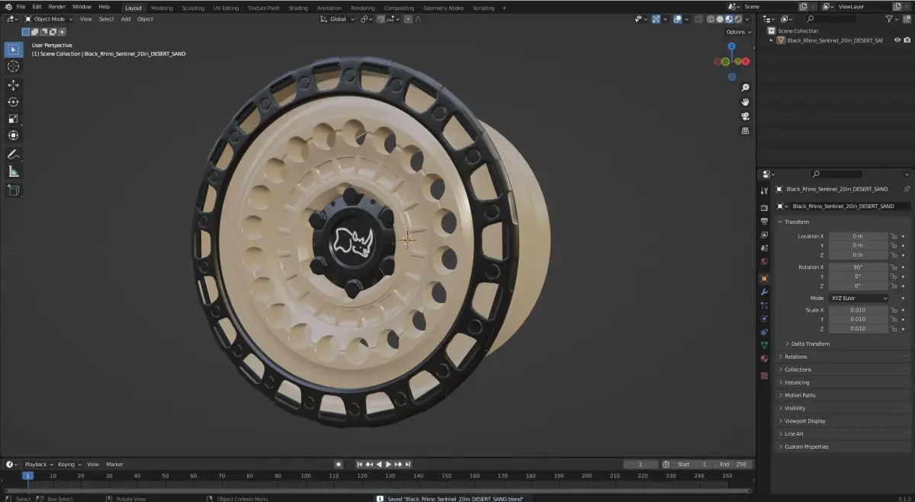Open the Object Constraints properties tab
This screenshot has width=915, height=502.
tap(764, 332)
